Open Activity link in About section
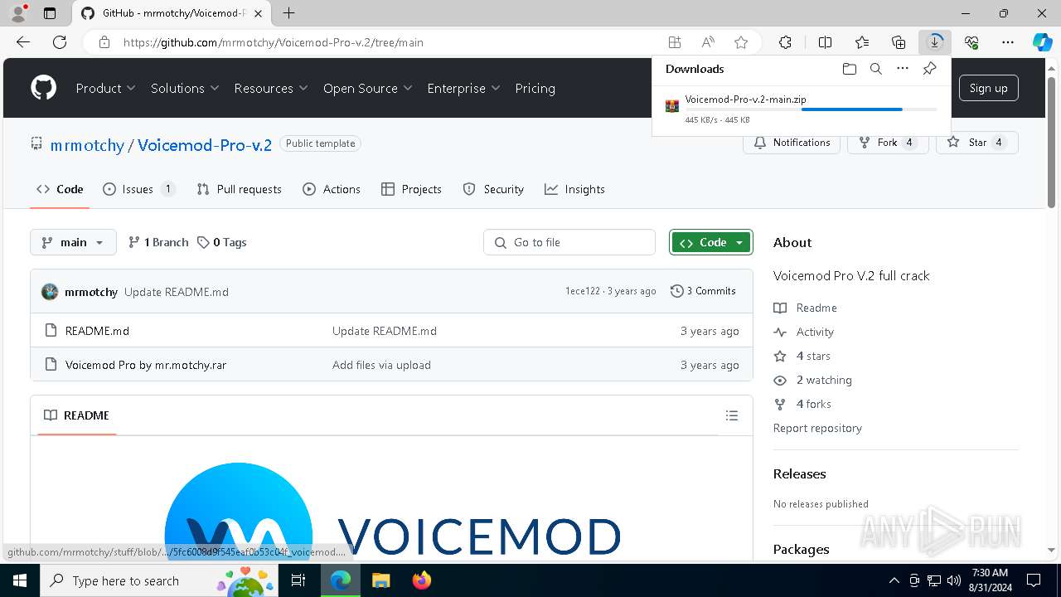This screenshot has width=1061, height=597. pos(815,332)
